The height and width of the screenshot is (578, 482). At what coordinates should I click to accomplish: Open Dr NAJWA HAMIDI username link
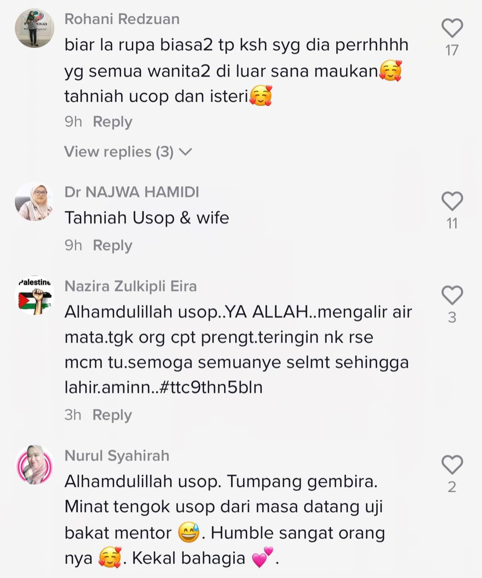(x=132, y=192)
